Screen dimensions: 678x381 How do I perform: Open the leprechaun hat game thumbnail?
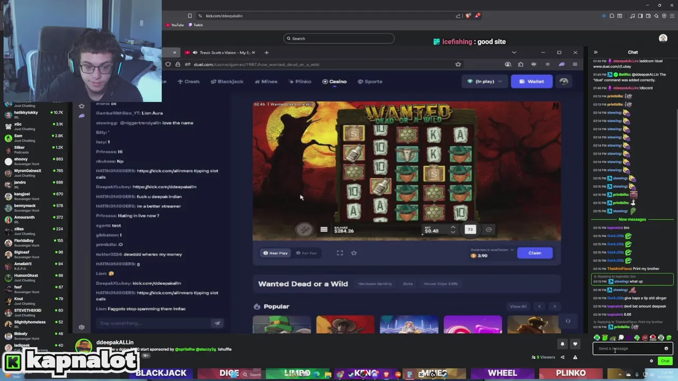pos(282,324)
